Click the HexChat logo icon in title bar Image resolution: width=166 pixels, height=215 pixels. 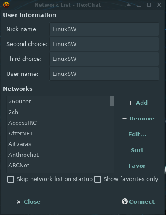pyautogui.click(x=6, y=5)
